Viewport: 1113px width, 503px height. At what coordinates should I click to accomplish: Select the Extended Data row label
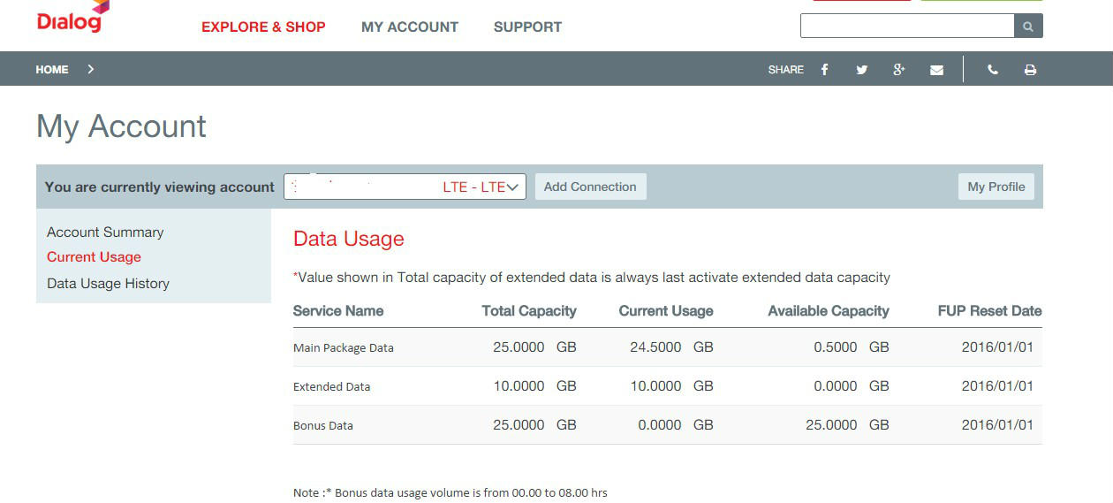point(331,387)
